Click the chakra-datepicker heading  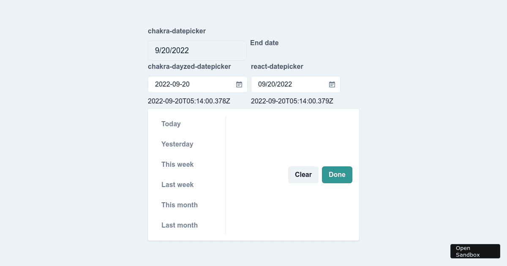click(177, 31)
